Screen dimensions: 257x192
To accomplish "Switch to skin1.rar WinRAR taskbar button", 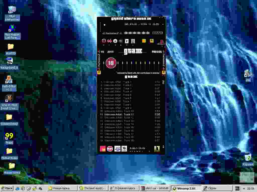I will [x=155, y=188].
